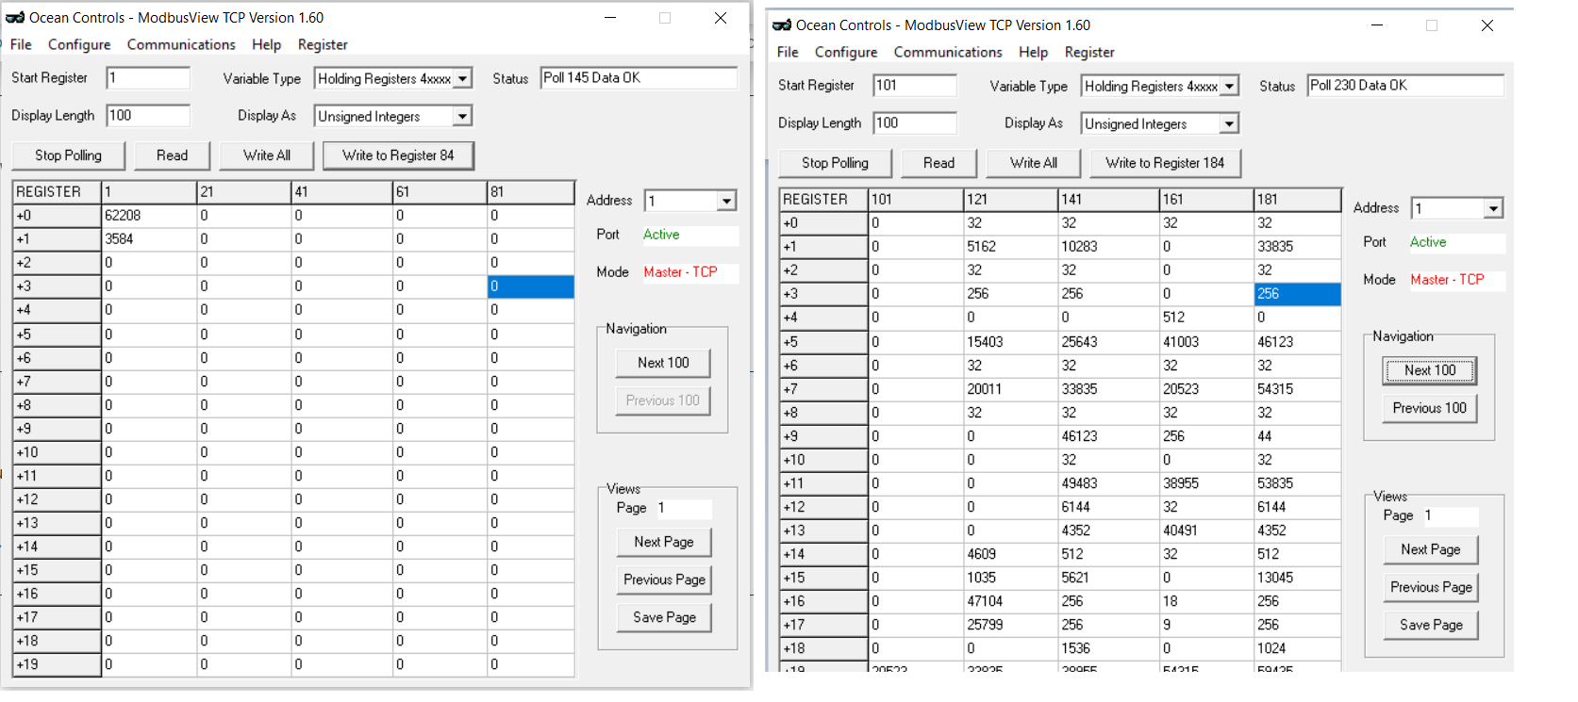Viewport: 1578px width, 702px height.
Task: Select the cell with value 38955
Action: click(x=1207, y=483)
